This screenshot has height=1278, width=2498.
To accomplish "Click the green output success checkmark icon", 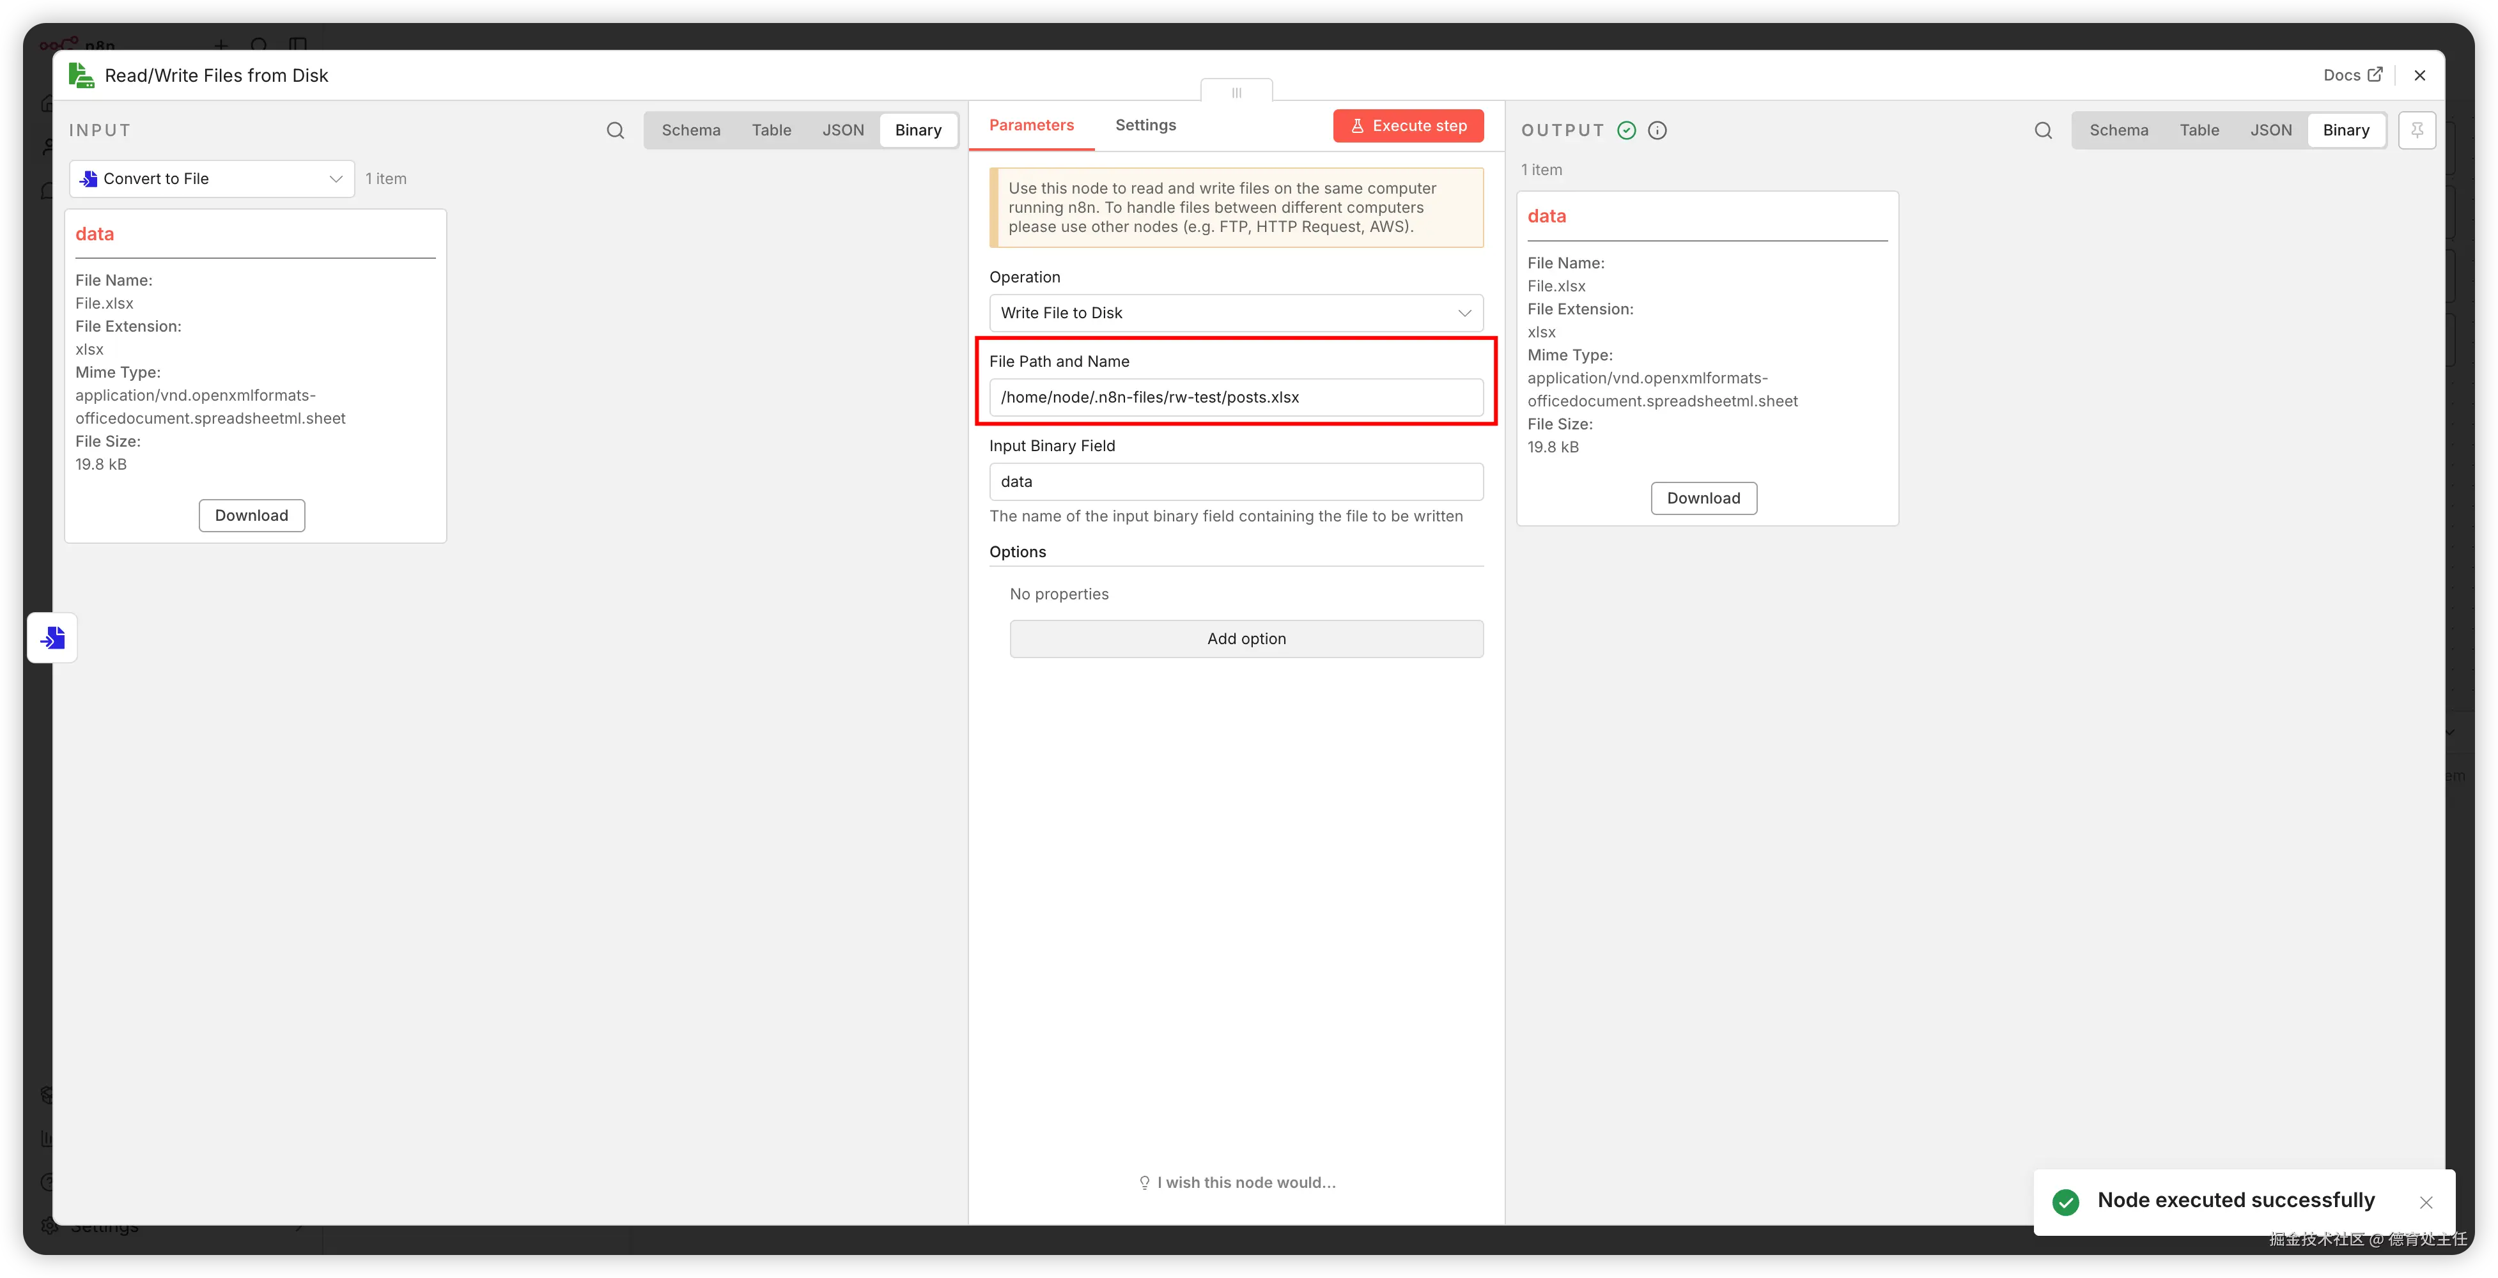I will tap(1626, 130).
